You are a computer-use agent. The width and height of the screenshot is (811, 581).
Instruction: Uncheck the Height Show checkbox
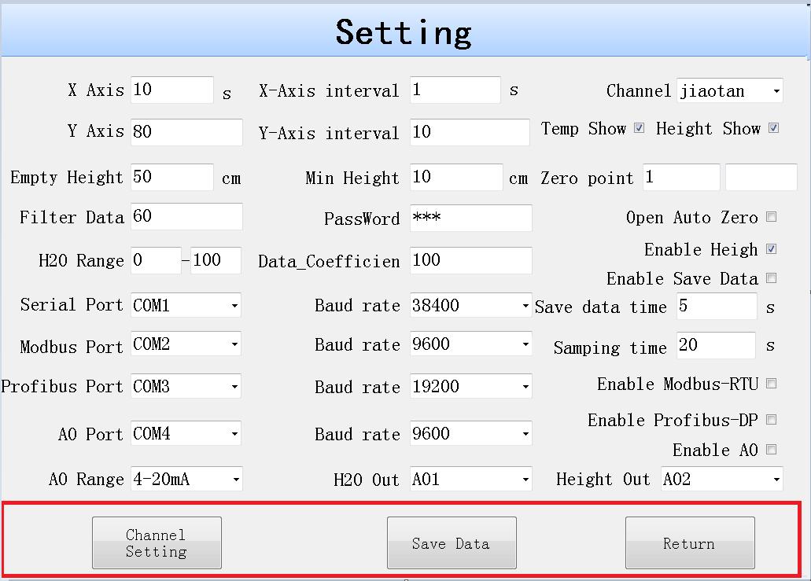tap(773, 128)
